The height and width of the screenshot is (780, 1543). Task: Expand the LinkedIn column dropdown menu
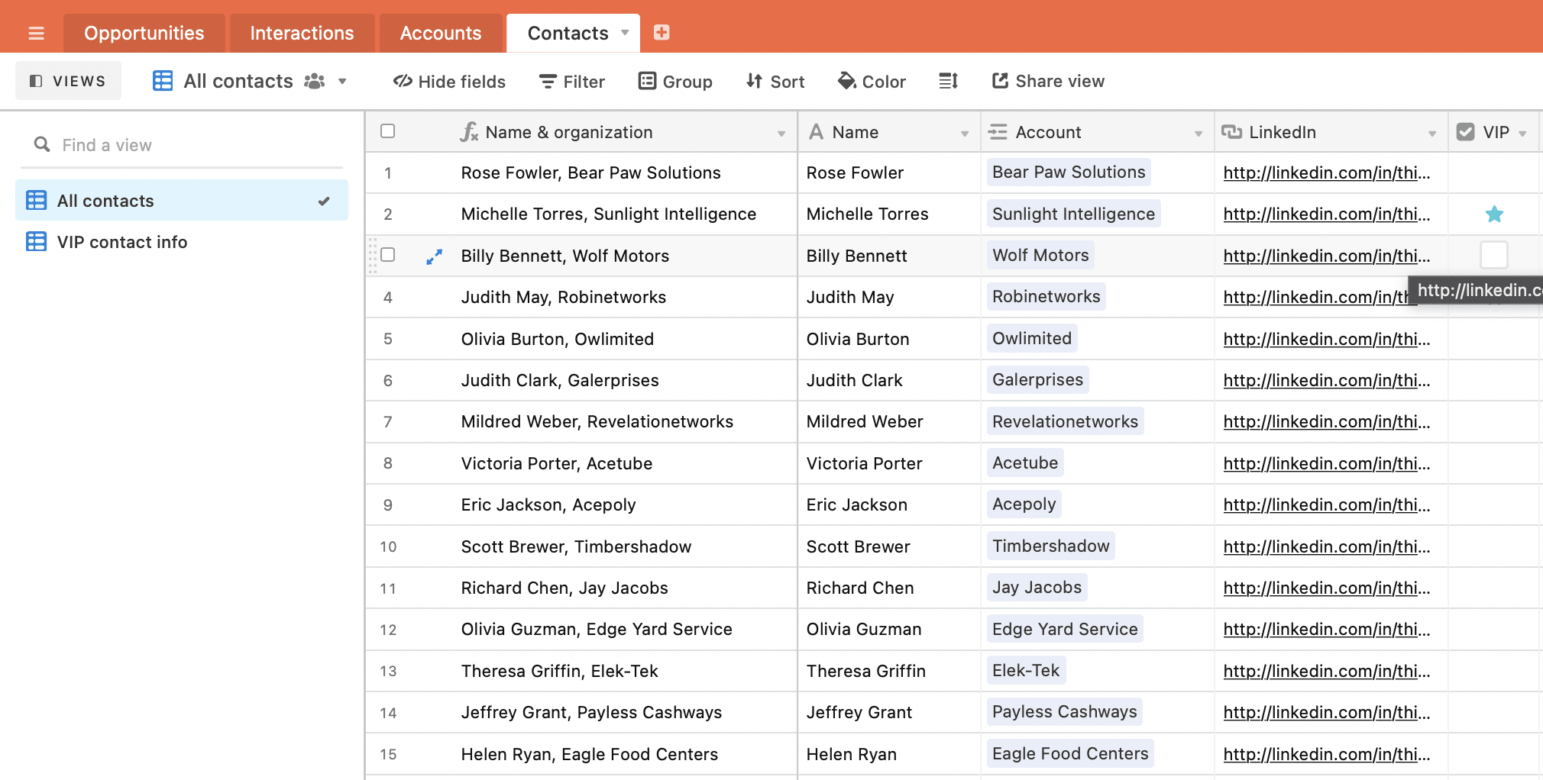(x=1431, y=133)
